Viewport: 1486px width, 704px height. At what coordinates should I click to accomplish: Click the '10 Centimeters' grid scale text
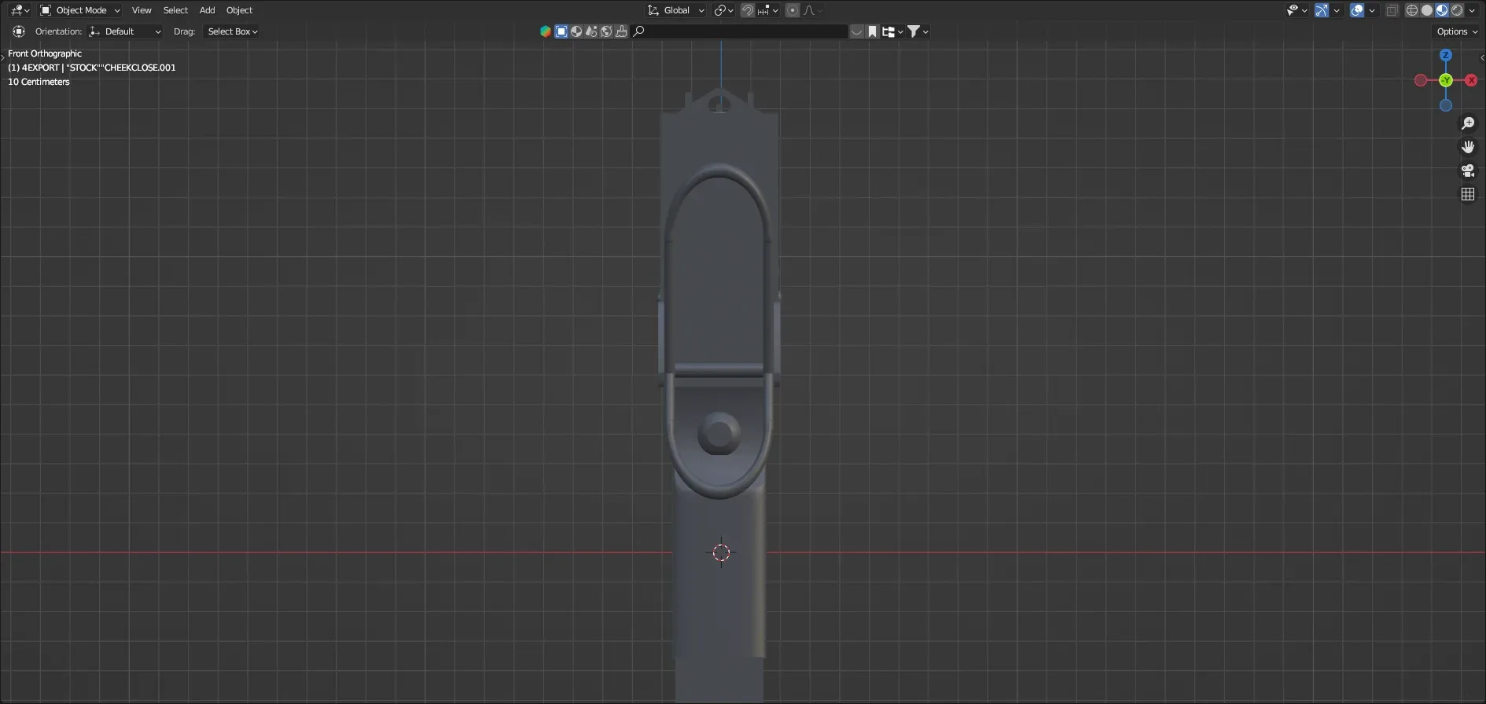point(39,82)
